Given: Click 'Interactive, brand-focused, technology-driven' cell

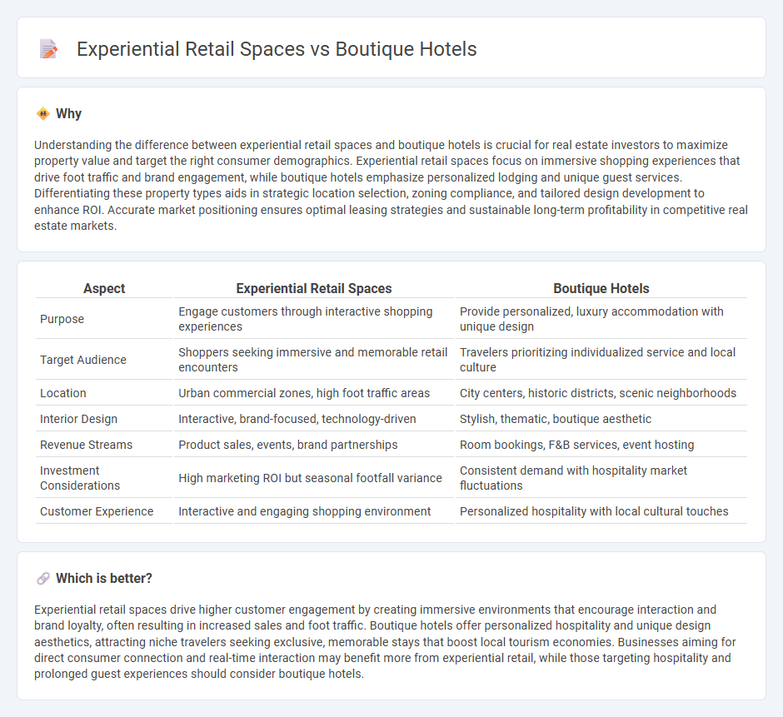Looking at the screenshot, I should (313, 419).
